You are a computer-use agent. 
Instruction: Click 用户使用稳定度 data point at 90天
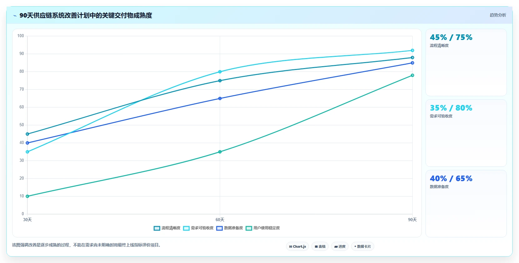click(x=412, y=75)
